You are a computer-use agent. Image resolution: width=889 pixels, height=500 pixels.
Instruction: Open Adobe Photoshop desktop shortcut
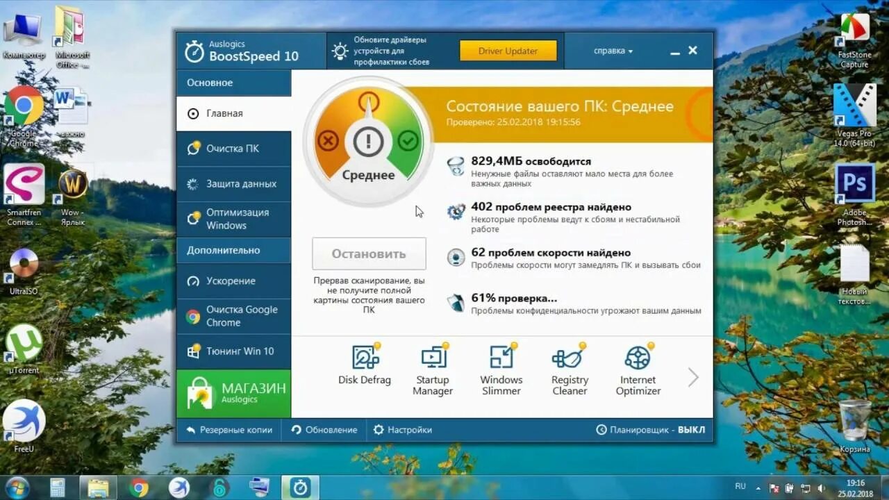coord(854,195)
